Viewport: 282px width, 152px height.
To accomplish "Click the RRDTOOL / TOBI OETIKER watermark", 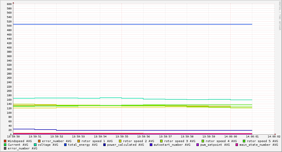I will [x=280, y=16].
